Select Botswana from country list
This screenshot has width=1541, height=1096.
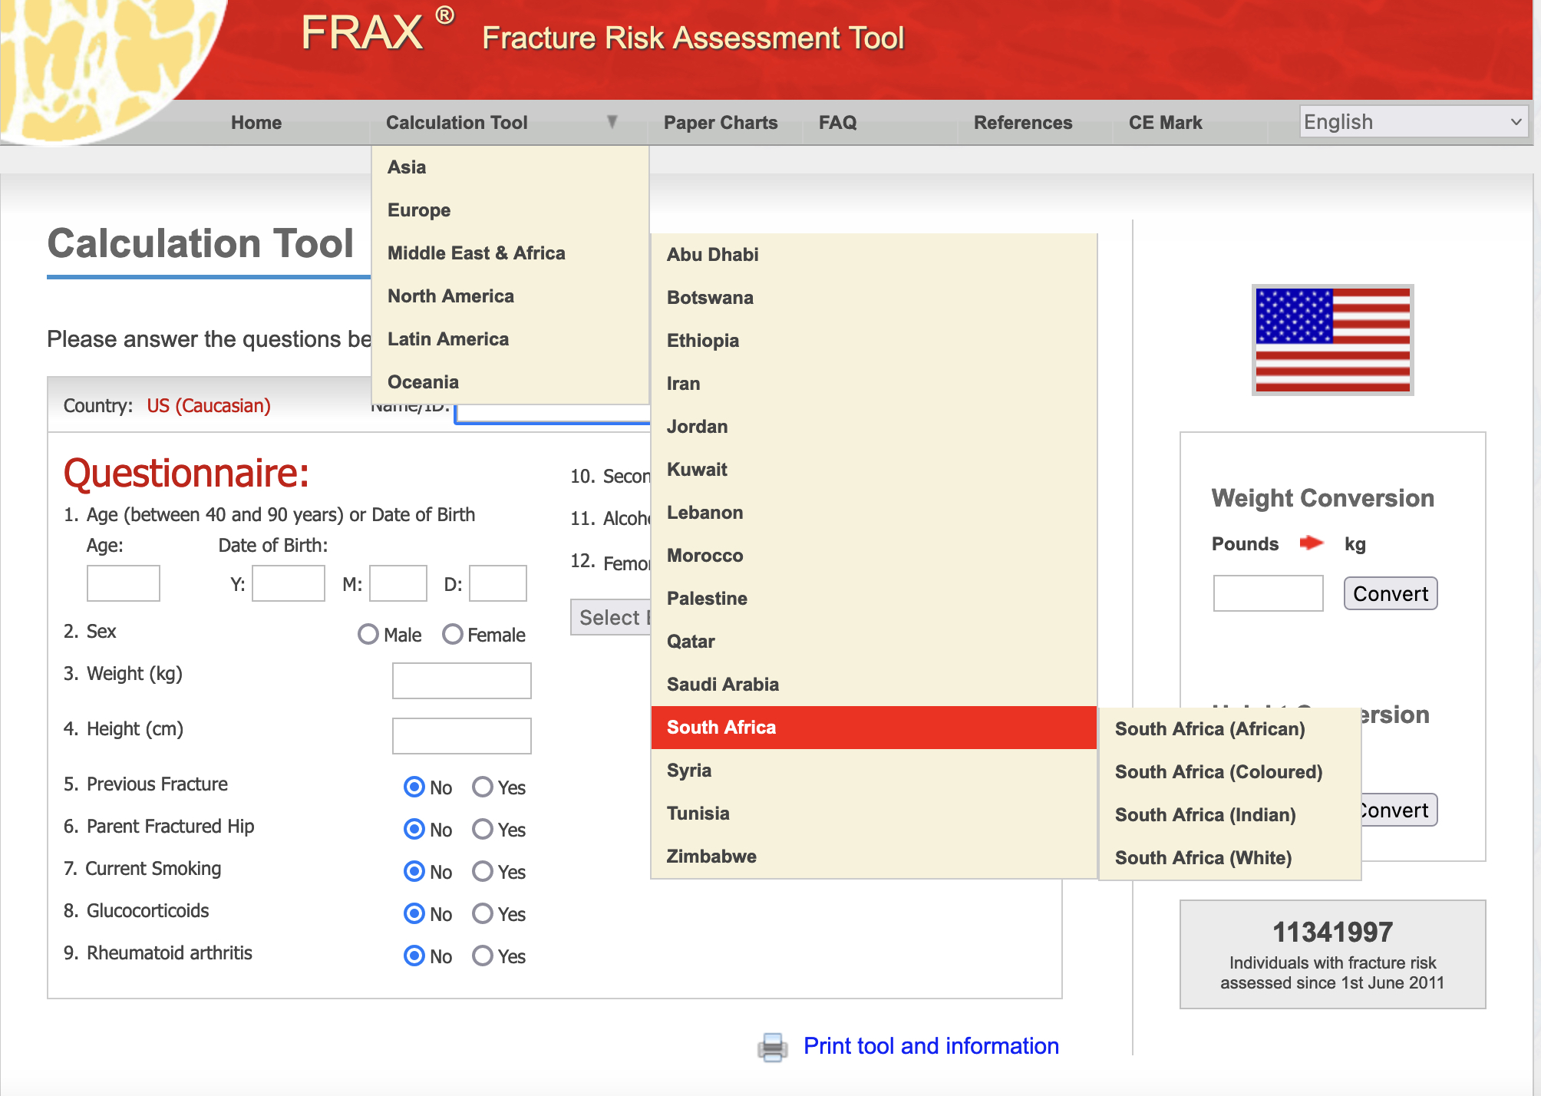(x=874, y=298)
